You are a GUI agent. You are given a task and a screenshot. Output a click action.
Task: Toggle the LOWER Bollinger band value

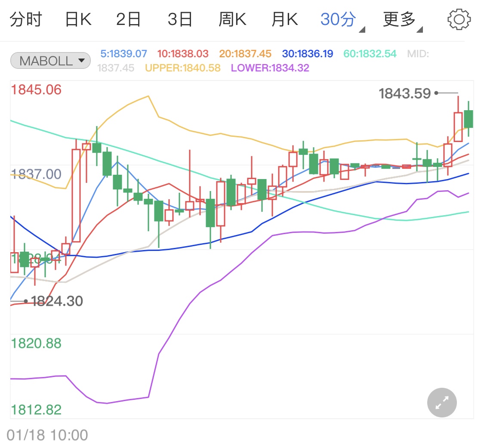[271, 68]
